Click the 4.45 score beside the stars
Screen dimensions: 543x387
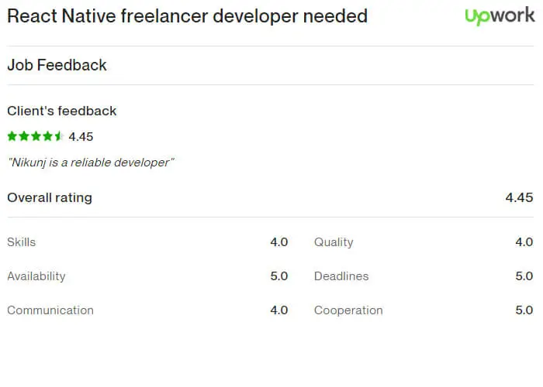(81, 136)
